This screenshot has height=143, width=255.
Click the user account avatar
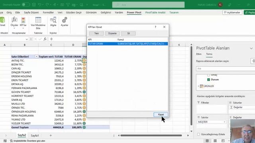220,5
